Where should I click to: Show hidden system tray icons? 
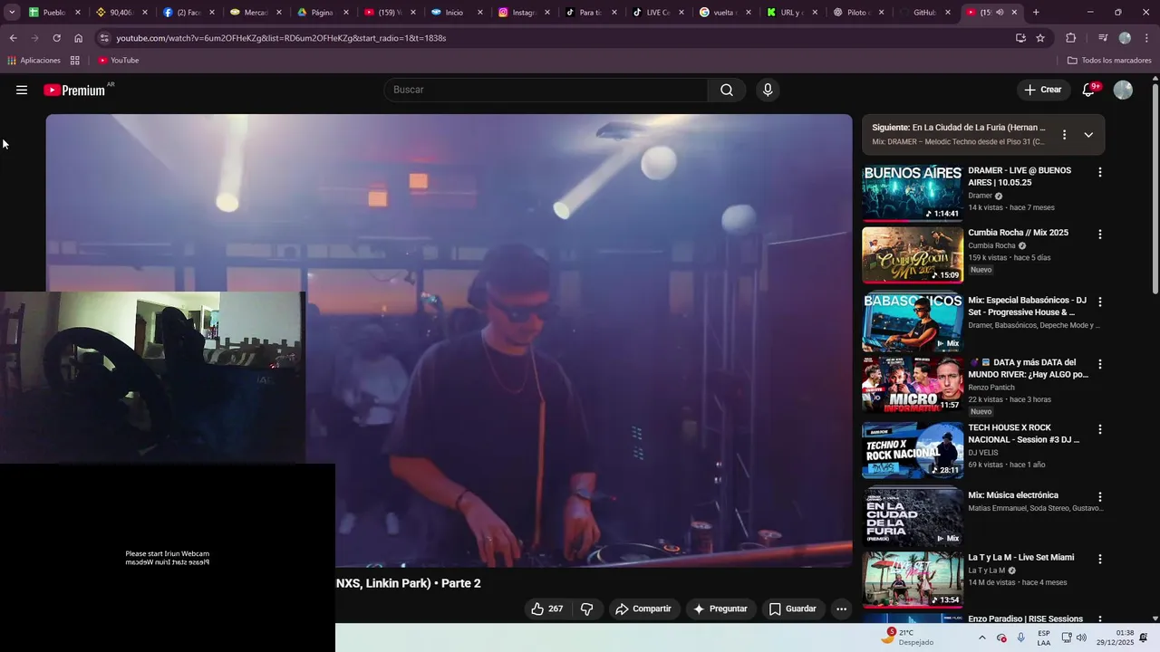[x=982, y=638]
